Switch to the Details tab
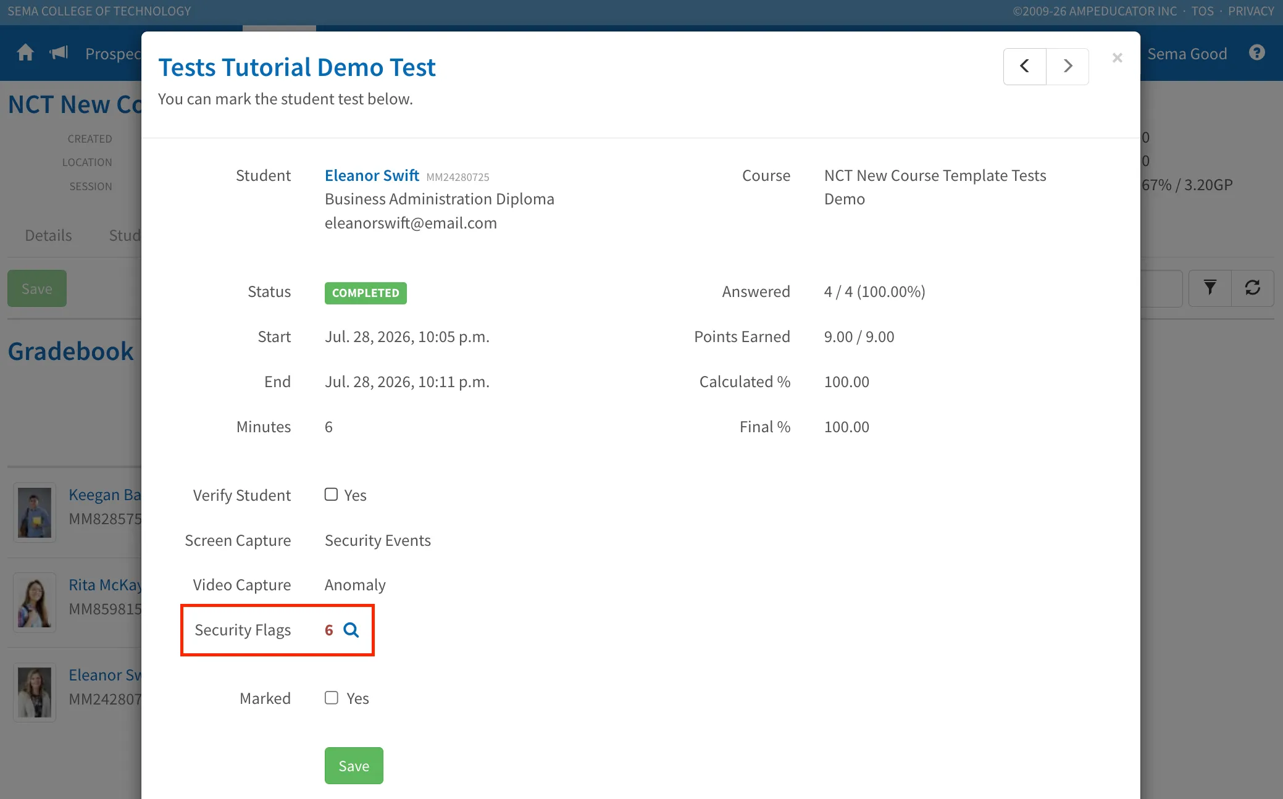1283x799 pixels. coord(48,235)
